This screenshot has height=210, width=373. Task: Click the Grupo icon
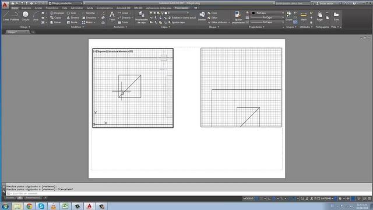click(288, 16)
